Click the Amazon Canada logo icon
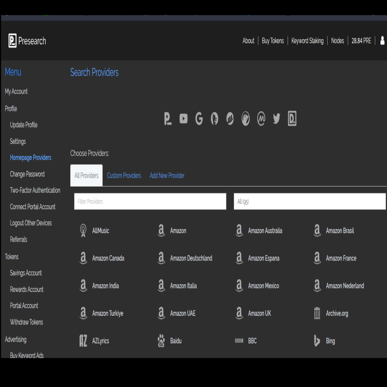The height and width of the screenshot is (387, 387). tap(83, 258)
